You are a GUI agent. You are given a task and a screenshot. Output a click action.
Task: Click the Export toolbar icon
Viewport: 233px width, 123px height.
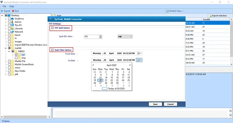(2, 11)
